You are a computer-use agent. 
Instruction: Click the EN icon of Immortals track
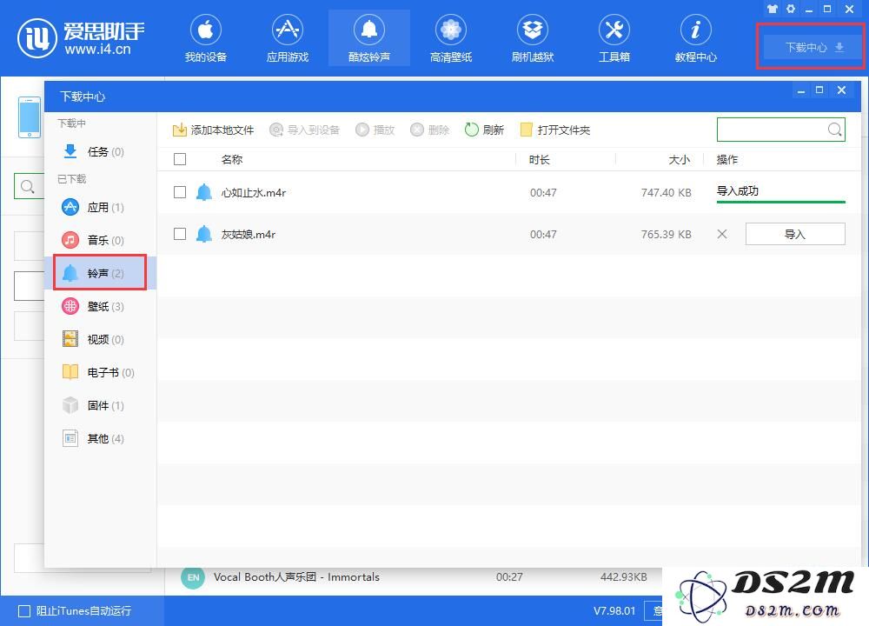(x=193, y=577)
